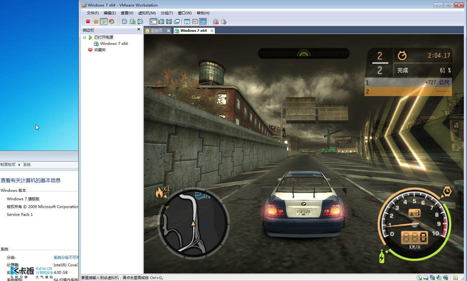Screen dimensions: 467x281
Task: Click the Windows 7 旗舰版 text
Action: point(23,199)
